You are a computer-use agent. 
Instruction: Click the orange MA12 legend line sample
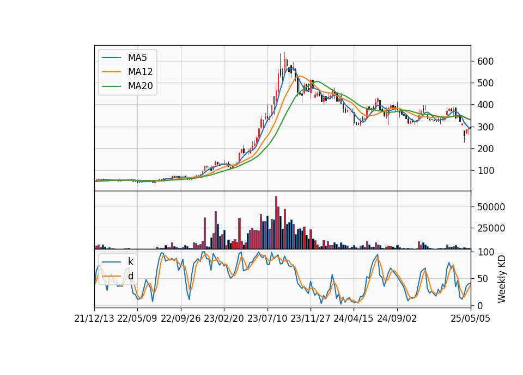pyautogui.click(x=111, y=72)
